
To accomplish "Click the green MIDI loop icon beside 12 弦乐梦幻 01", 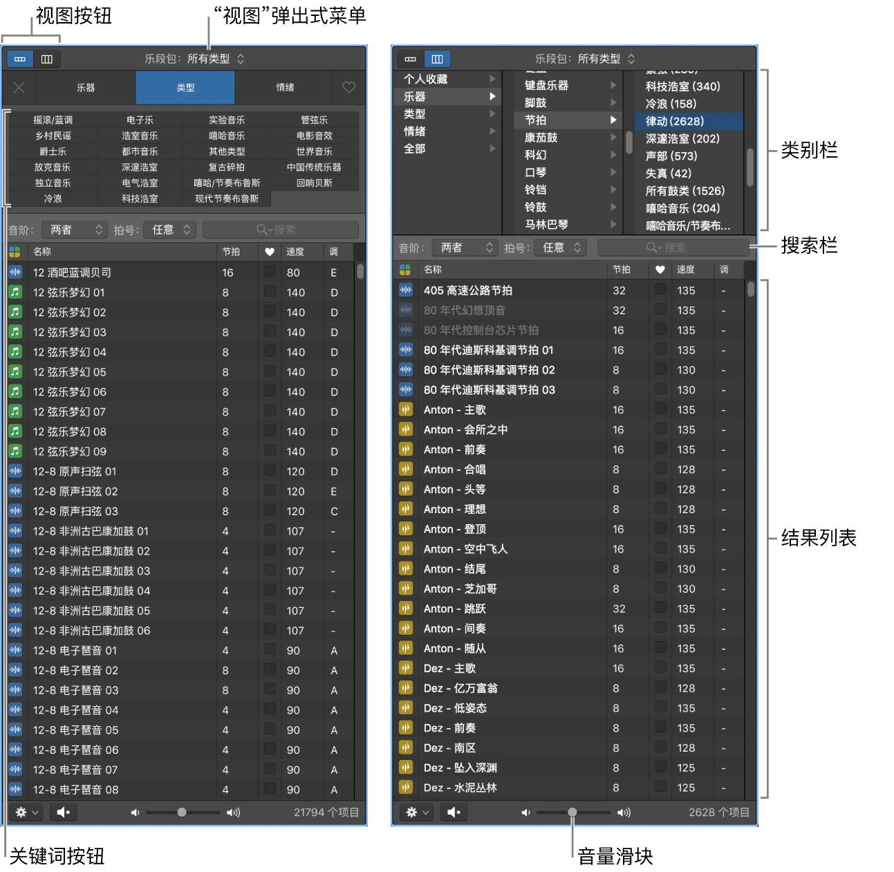I will (x=15, y=292).
